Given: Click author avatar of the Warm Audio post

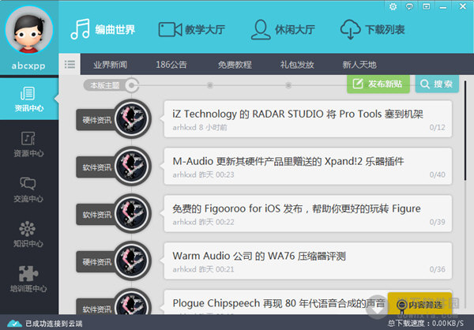Looking at the screenshot, I should point(131,261).
